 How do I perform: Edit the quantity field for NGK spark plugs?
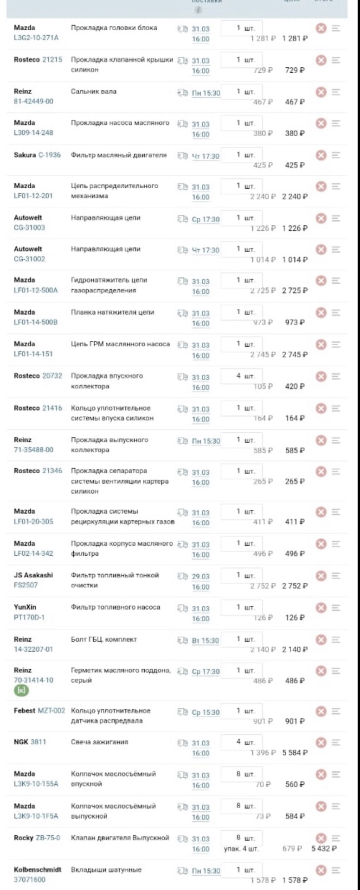tap(242, 741)
